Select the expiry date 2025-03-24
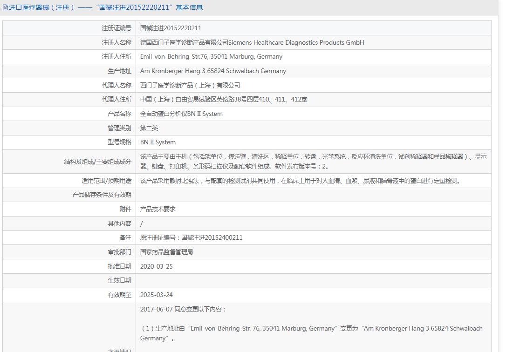Screen dimensions: 506x352 point(157,295)
